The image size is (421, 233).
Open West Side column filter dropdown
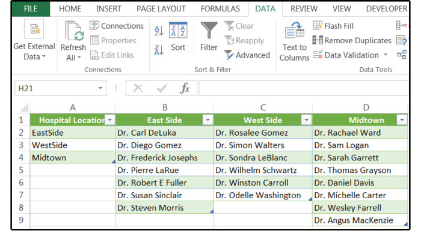coord(306,120)
